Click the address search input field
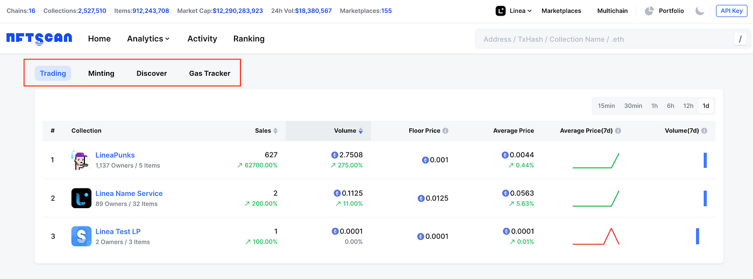This screenshot has width=753, height=279. coord(602,39)
